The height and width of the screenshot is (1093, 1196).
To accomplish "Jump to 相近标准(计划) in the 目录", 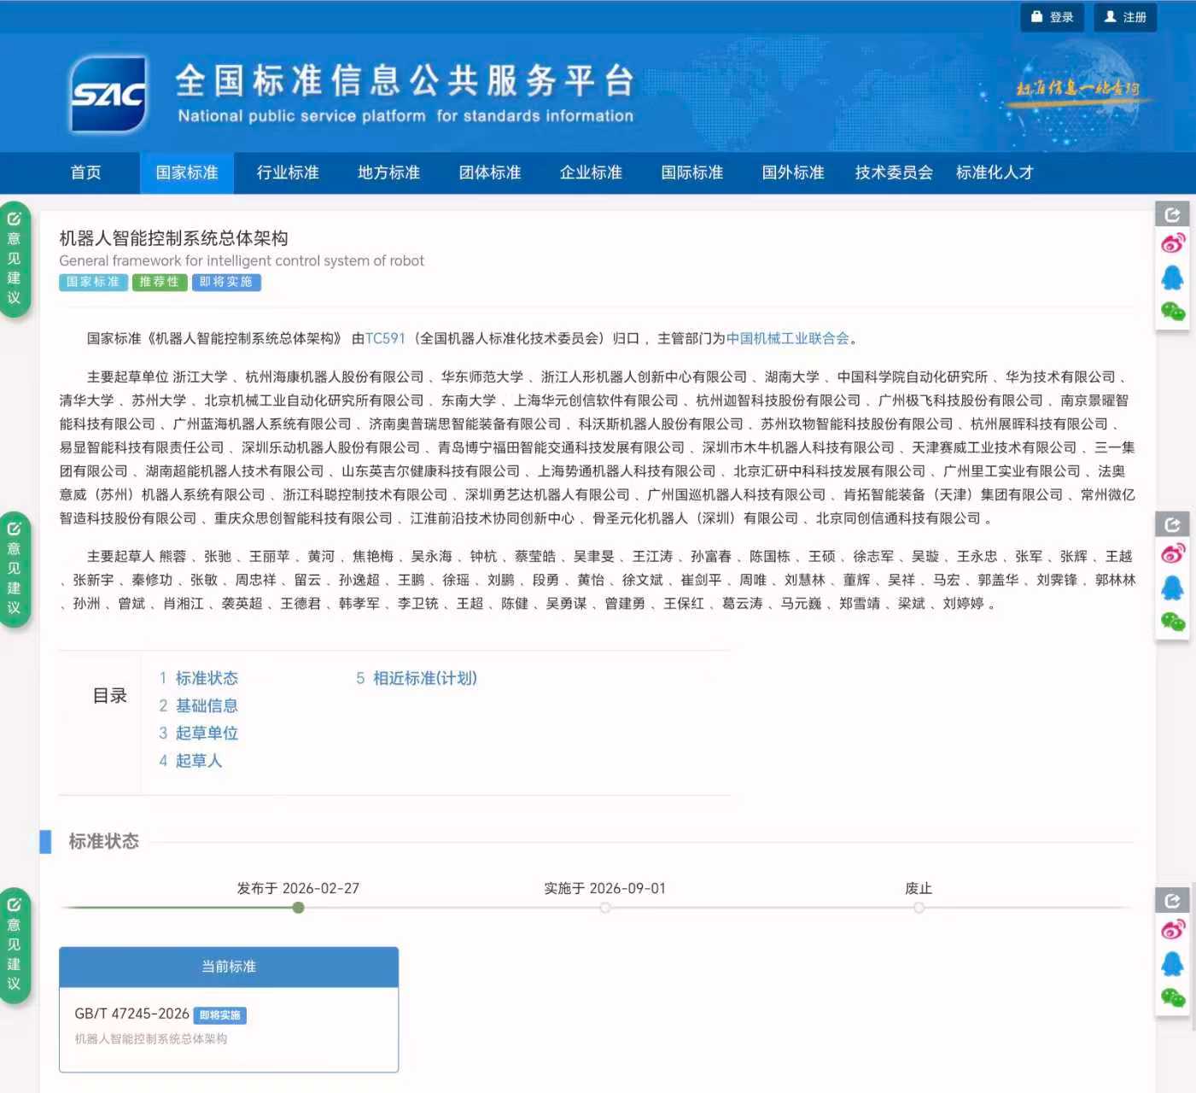I will coord(424,678).
